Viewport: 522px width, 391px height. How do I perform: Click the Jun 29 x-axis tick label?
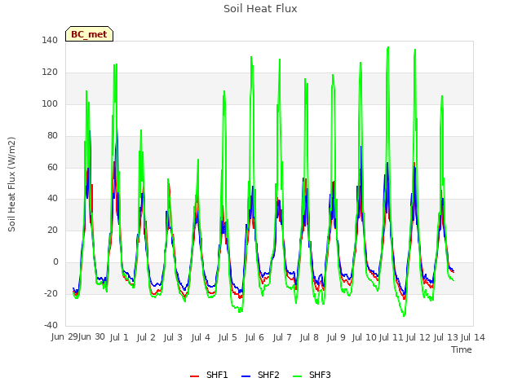coord(64,336)
